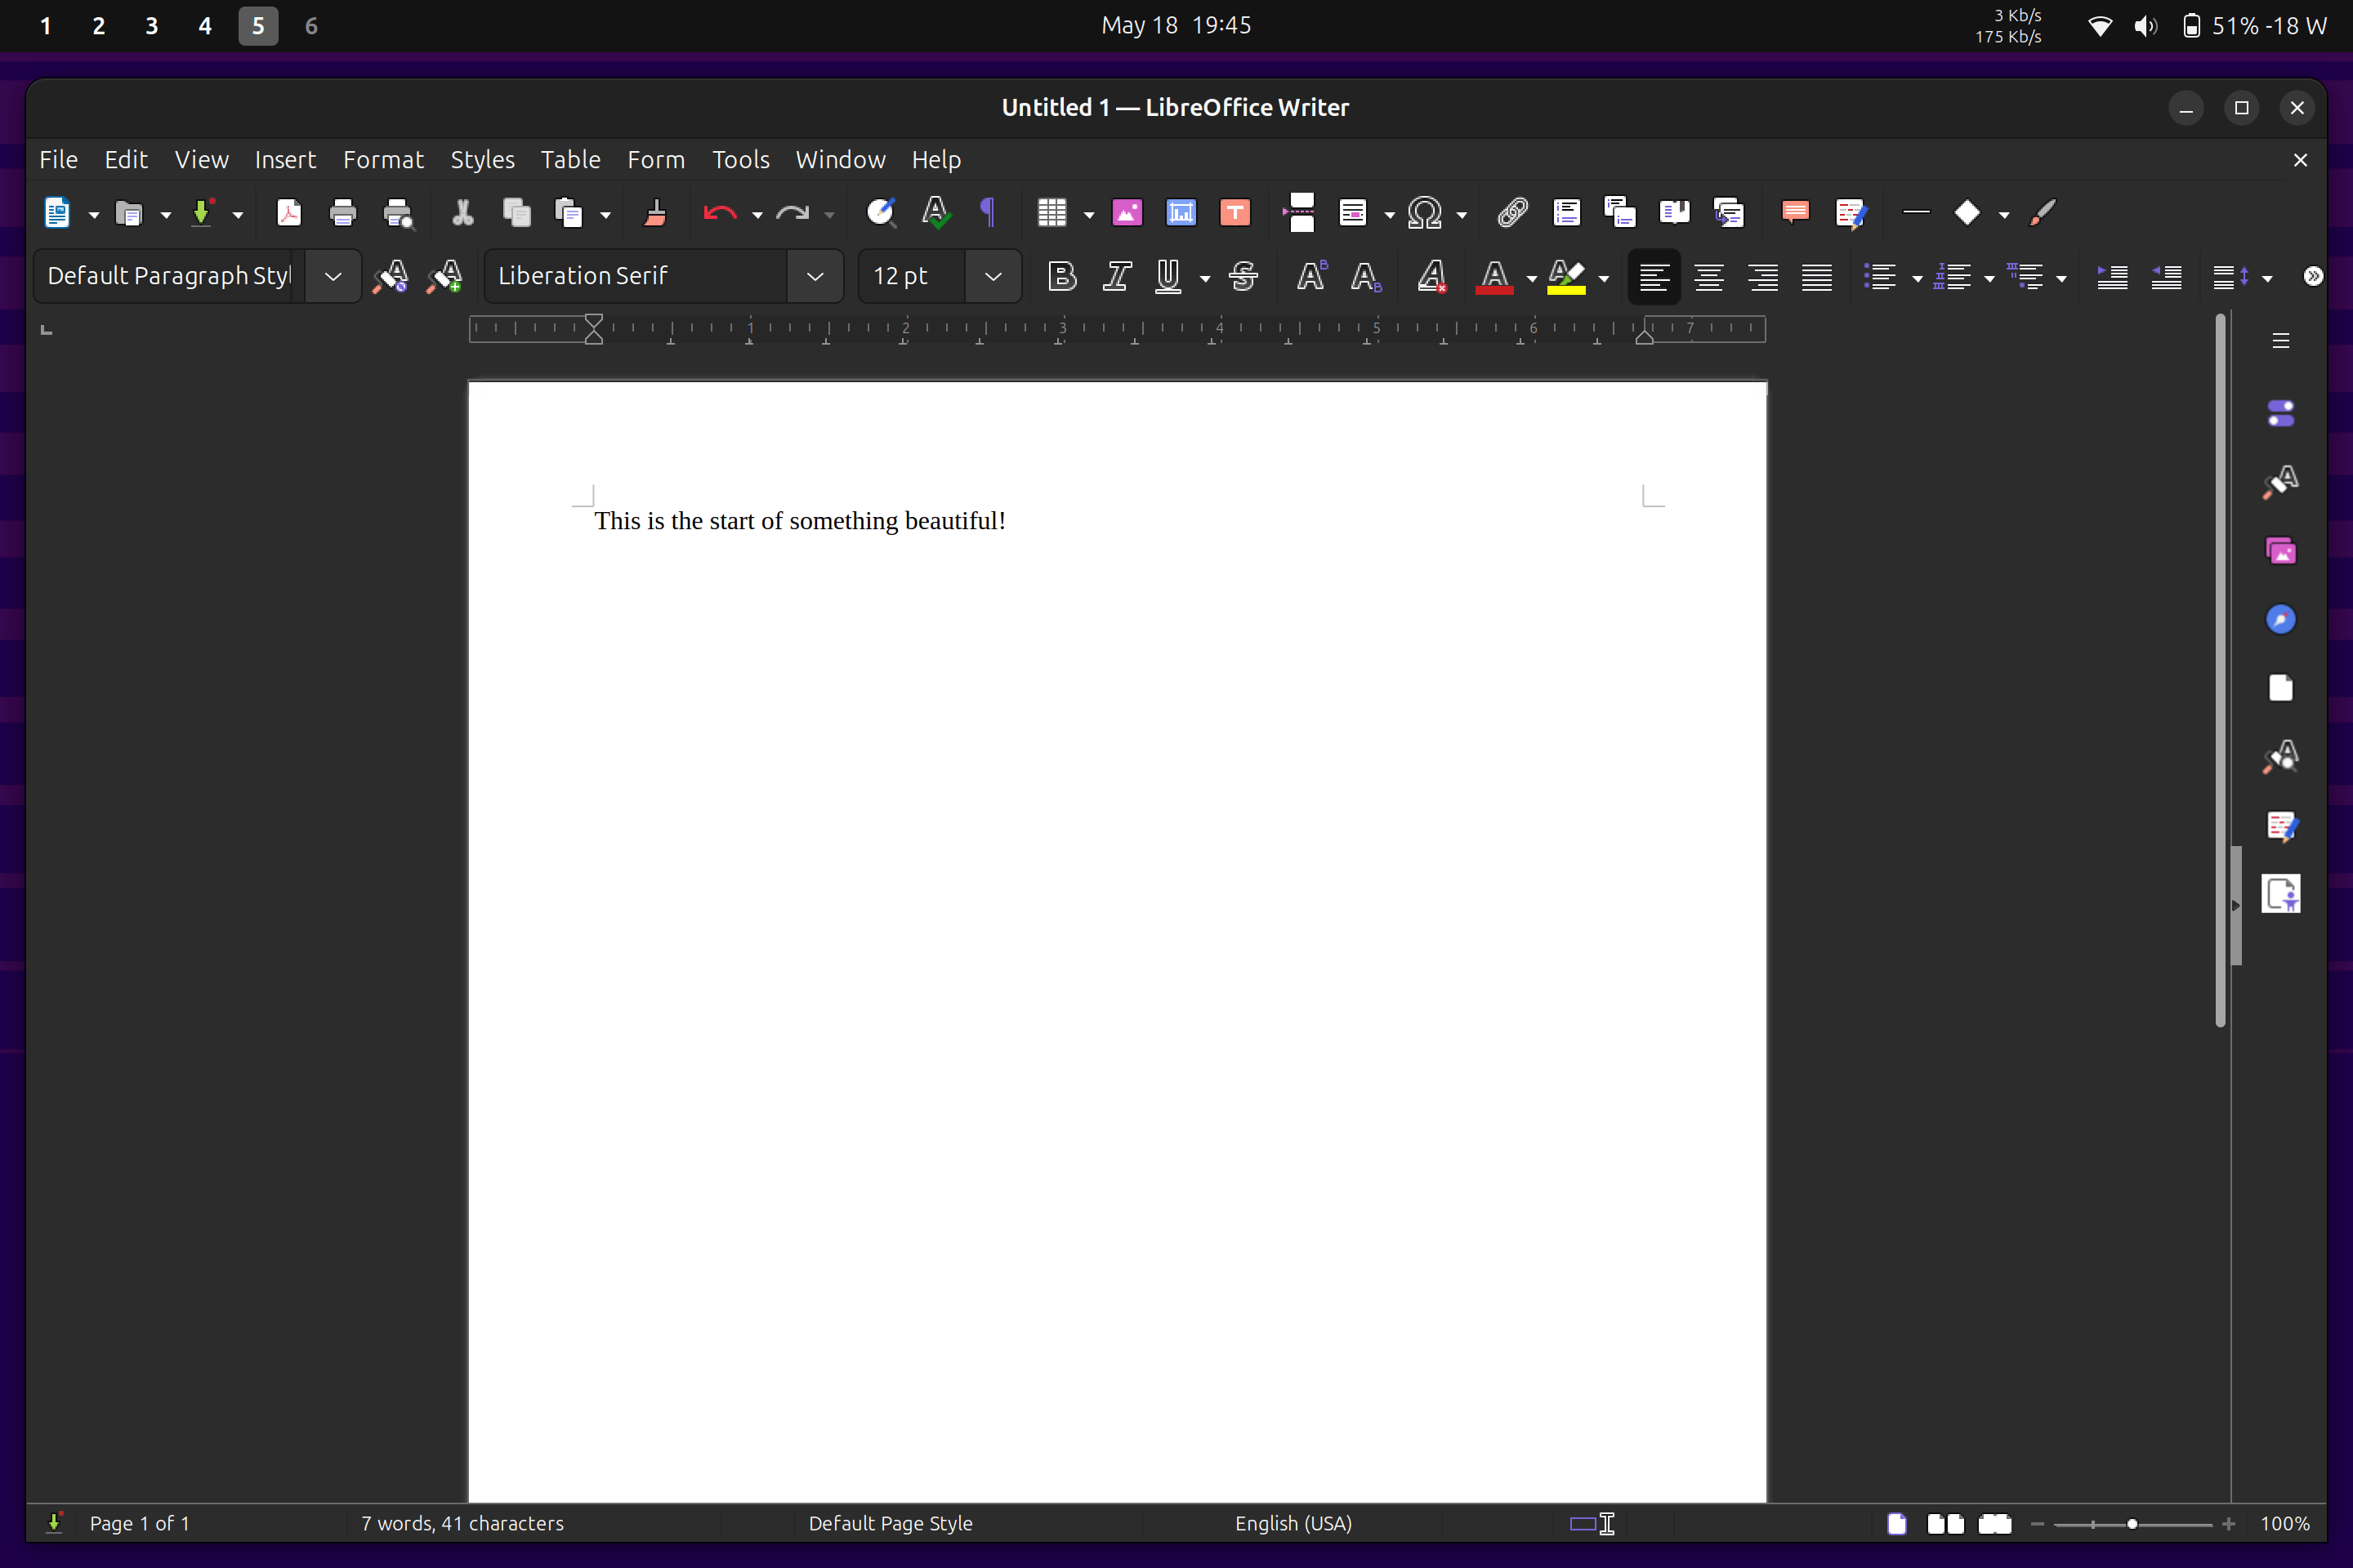The width and height of the screenshot is (2353, 1568).
Task: Open the Font Color dropdown arrow
Action: point(1530,278)
